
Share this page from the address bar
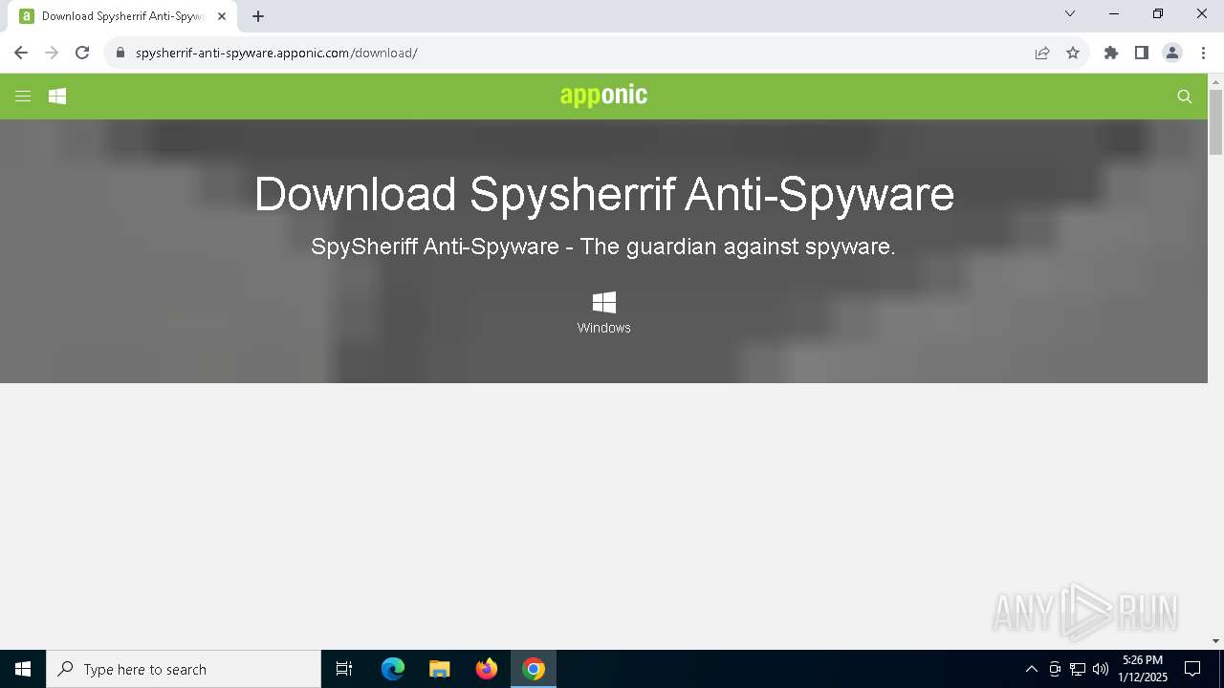click(1042, 53)
